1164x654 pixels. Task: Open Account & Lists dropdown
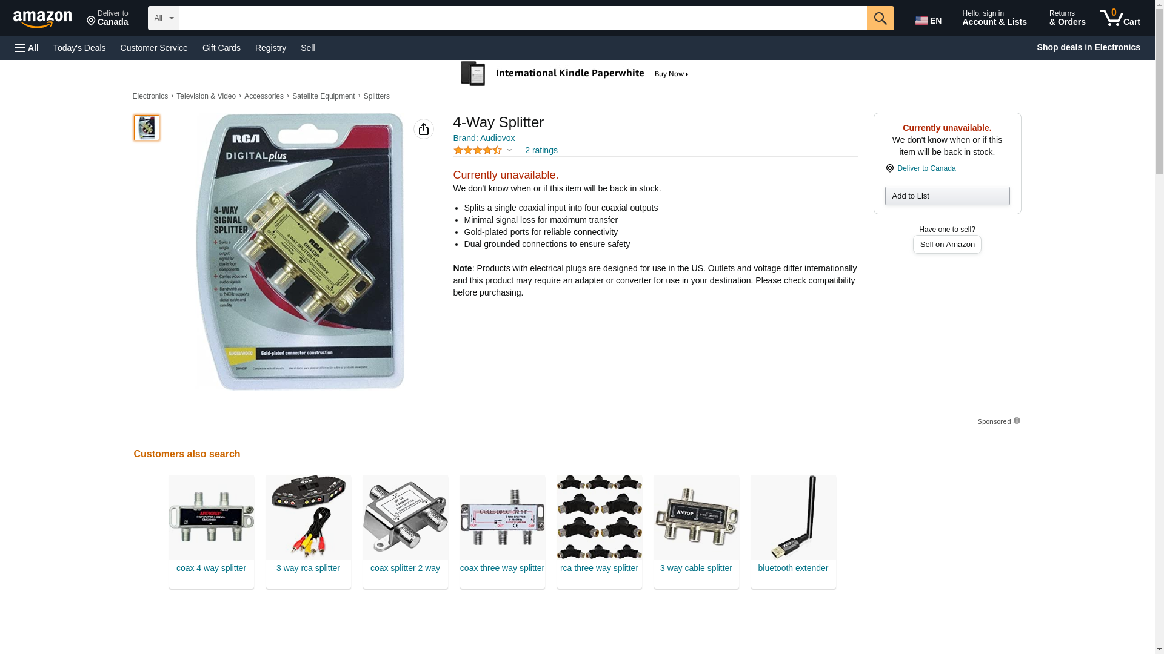(994, 18)
